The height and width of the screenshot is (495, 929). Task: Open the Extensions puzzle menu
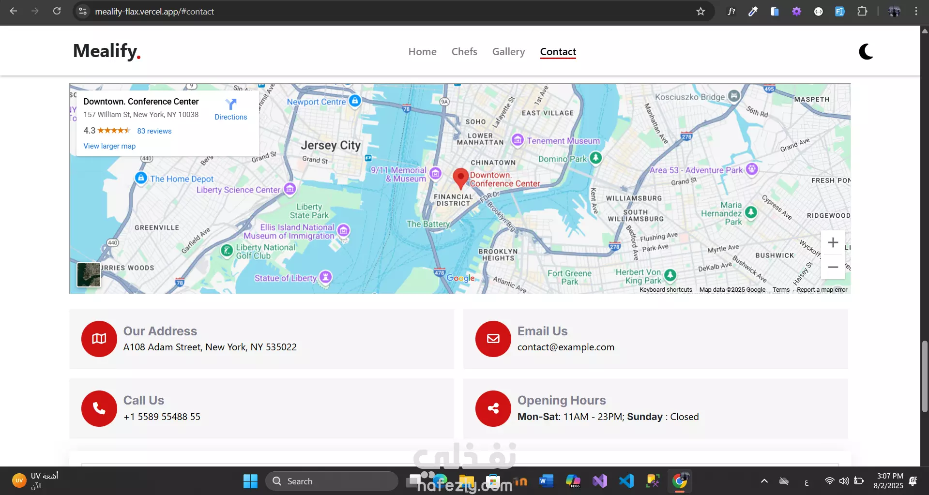(862, 11)
